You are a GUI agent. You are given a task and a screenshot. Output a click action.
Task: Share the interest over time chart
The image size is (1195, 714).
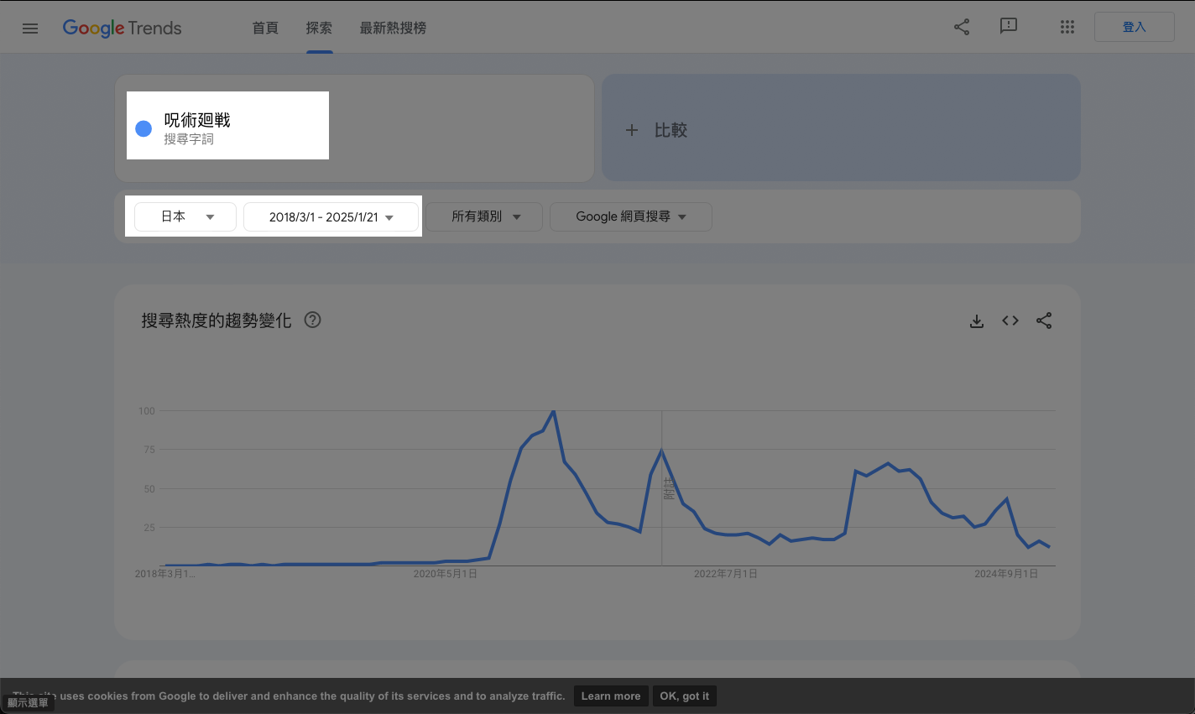point(1044,321)
